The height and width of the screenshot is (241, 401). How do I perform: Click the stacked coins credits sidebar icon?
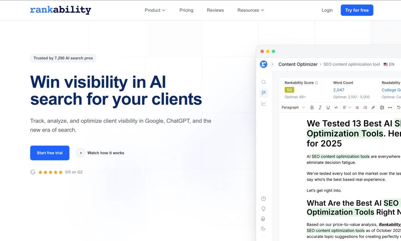tap(263, 219)
